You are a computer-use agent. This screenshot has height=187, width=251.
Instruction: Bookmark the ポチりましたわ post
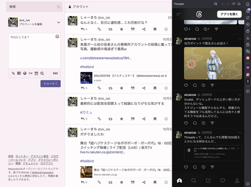[155, 182]
